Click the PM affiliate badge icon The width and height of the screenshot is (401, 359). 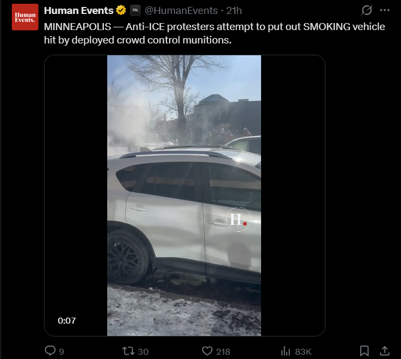click(135, 11)
